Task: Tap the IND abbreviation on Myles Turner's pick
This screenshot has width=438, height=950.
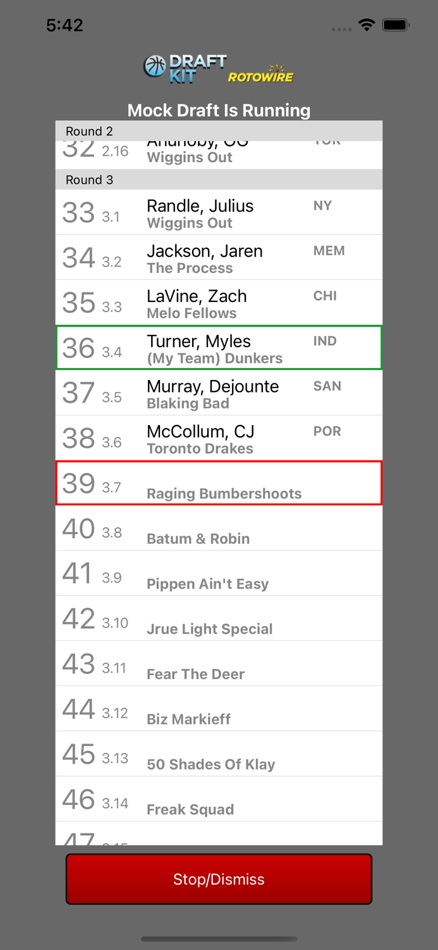Action: (325, 341)
